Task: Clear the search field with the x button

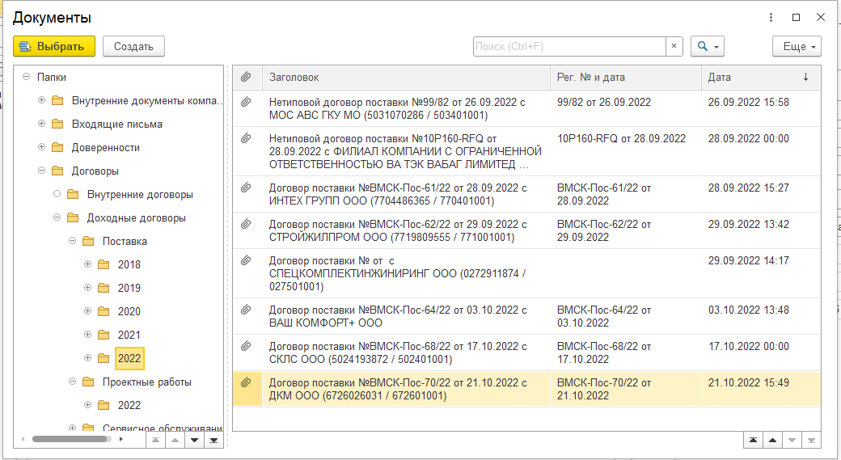Action: [674, 46]
